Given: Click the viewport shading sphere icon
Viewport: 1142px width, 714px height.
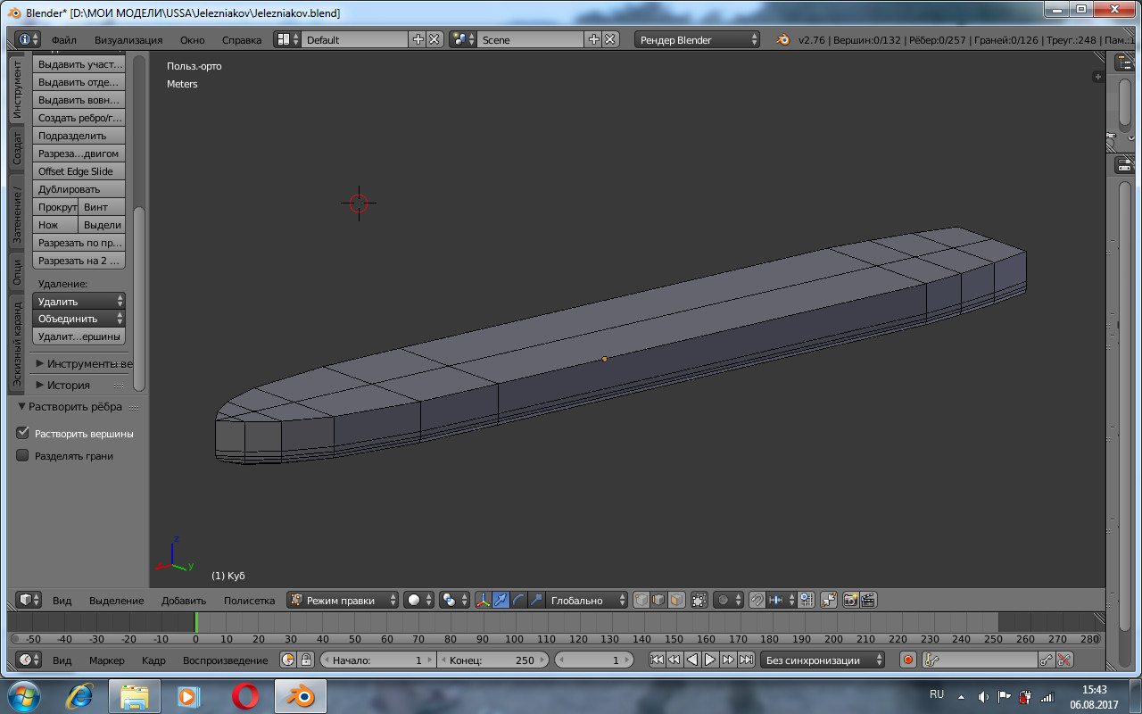Looking at the screenshot, I should point(414,601).
